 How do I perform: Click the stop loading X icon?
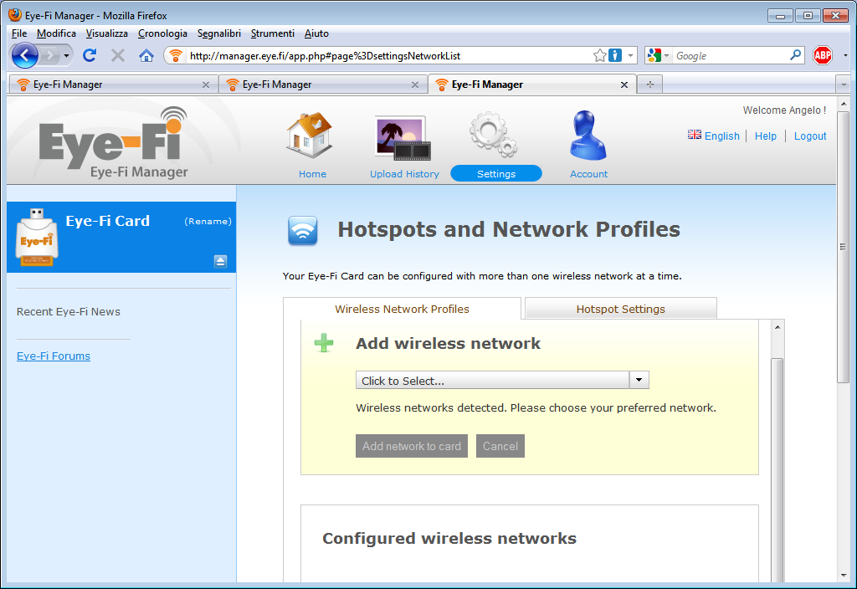[117, 55]
